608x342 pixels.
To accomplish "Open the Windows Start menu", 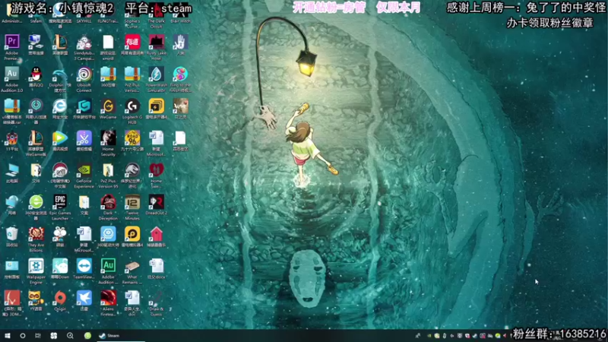I will [x=8, y=336].
